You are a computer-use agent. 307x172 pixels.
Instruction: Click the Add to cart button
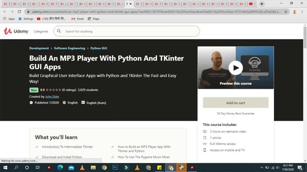(236, 103)
